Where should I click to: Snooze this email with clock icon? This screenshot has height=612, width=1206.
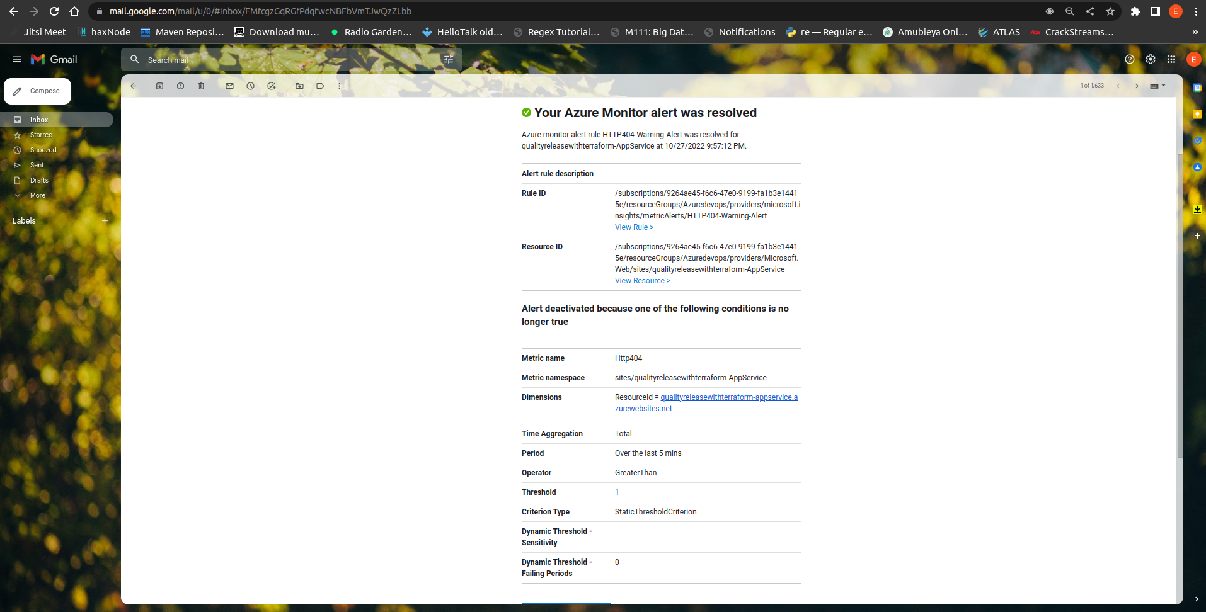point(251,86)
